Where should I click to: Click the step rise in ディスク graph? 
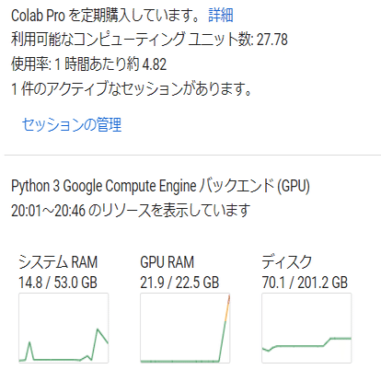(328, 341)
